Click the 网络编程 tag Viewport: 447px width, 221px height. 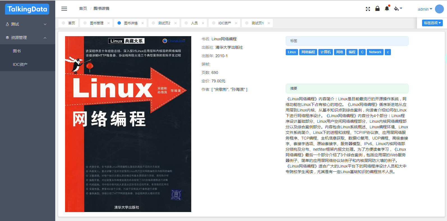click(308, 52)
